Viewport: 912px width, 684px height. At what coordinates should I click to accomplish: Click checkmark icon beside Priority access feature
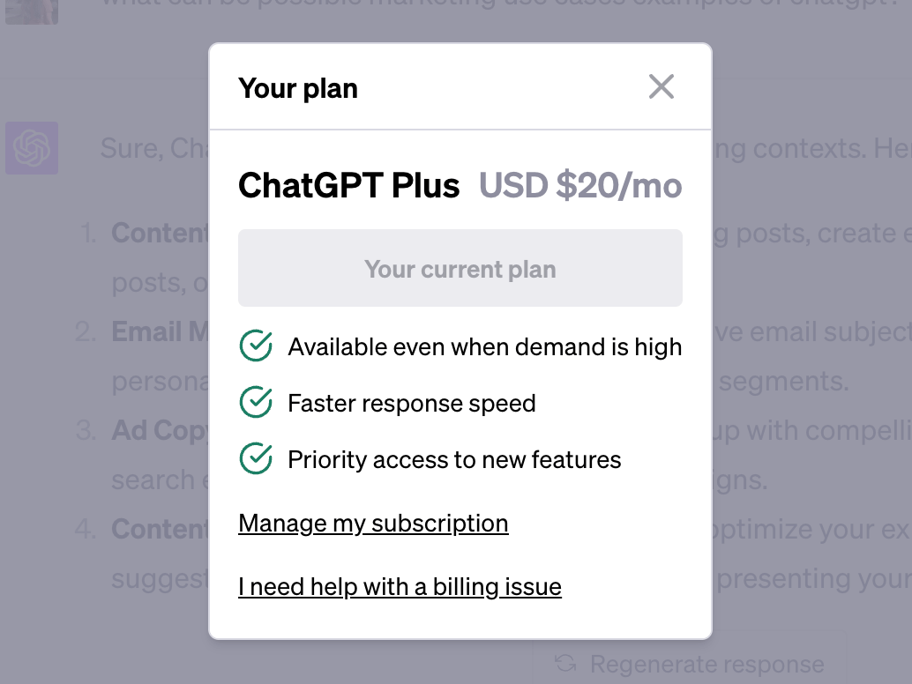coord(256,459)
